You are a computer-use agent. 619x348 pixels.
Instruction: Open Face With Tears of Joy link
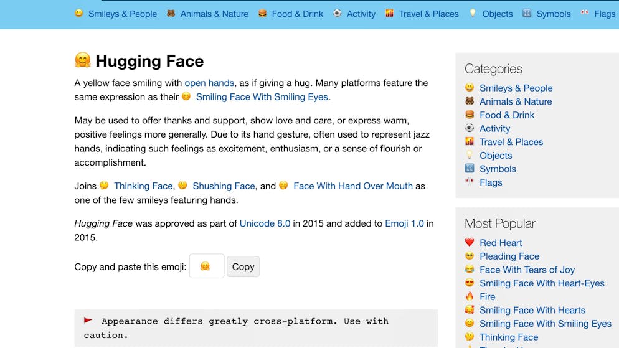pyautogui.click(x=527, y=270)
